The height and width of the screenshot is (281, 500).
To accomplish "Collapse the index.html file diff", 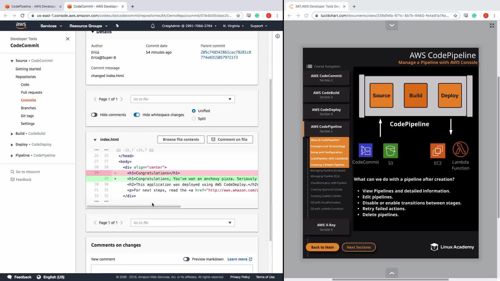I will [x=95, y=140].
